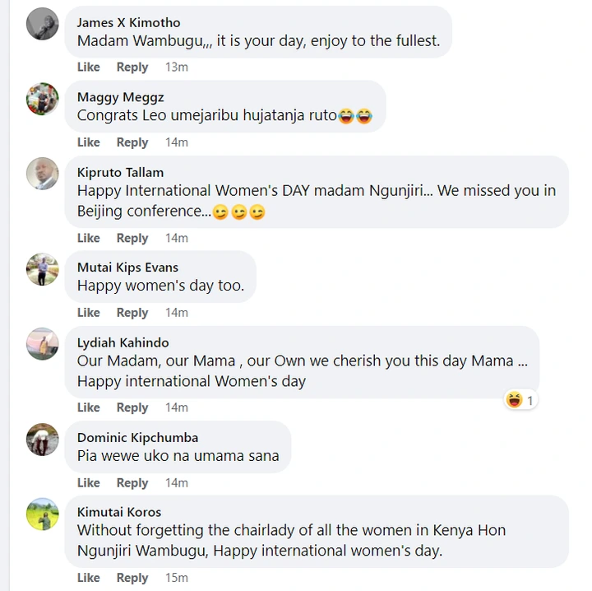Viewport: 592px width, 591px height.
Task: Click the 15m timestamp on Koros' comment
Action: tap(177, 578)
